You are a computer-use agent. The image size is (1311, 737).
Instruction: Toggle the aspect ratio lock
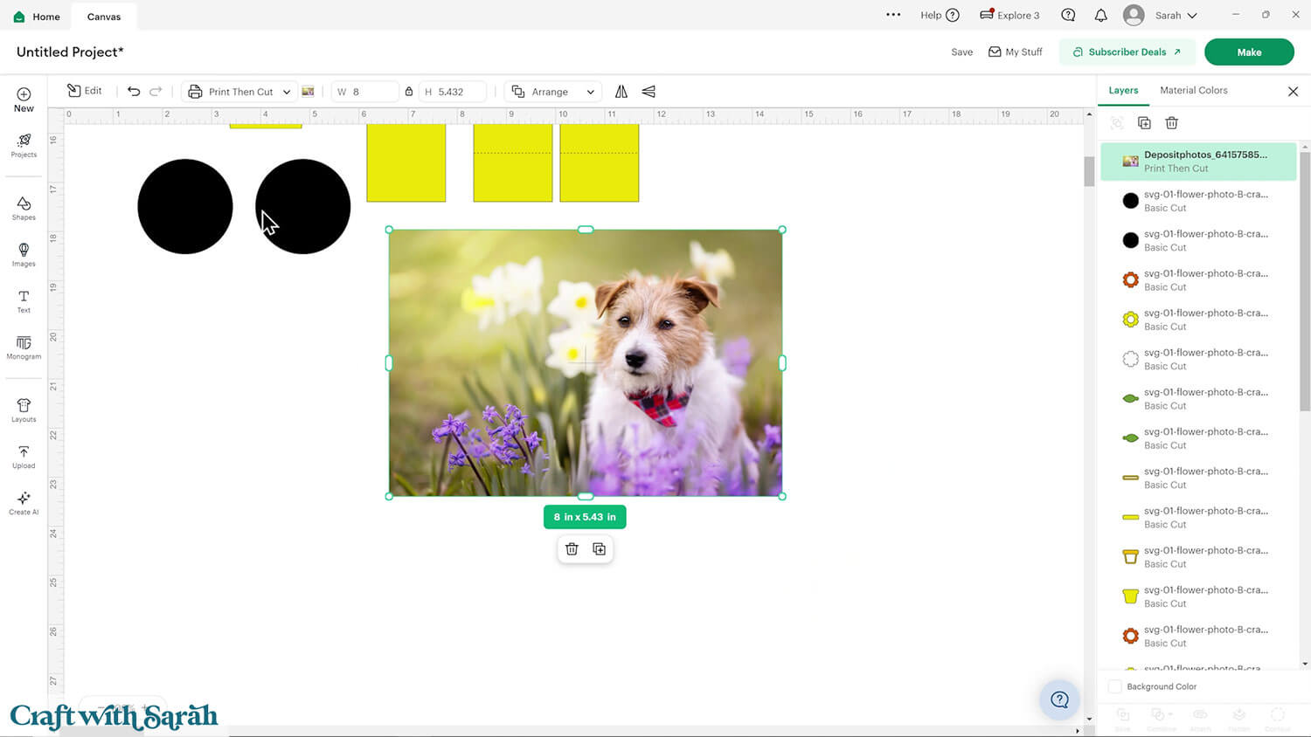(x=408, y=92)
